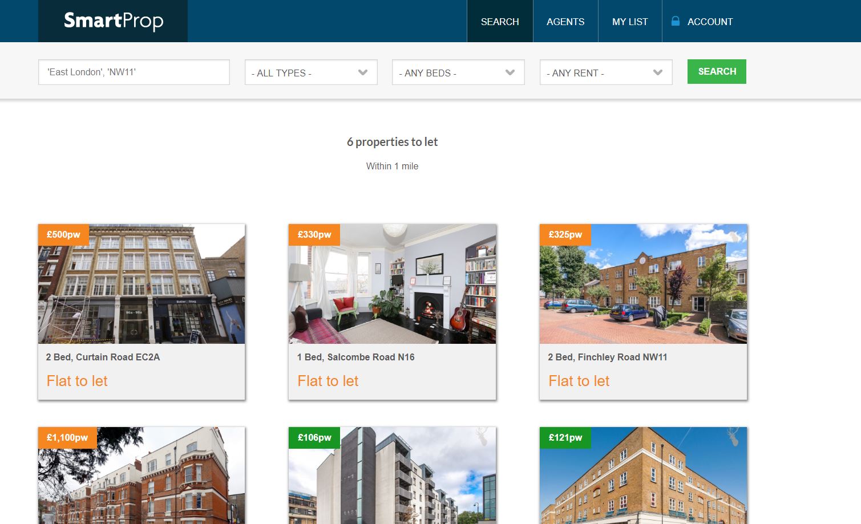Click the £500pw price badge
Viewport: 861px width, 524px height.
(63, 234)
